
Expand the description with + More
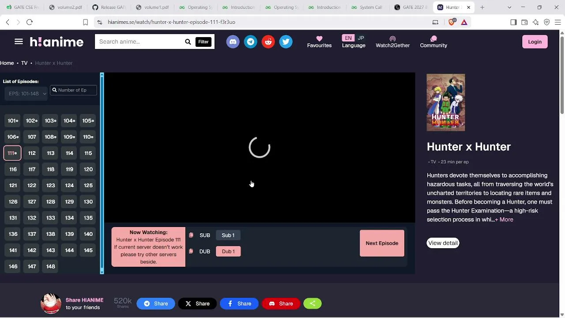point(504,220)
